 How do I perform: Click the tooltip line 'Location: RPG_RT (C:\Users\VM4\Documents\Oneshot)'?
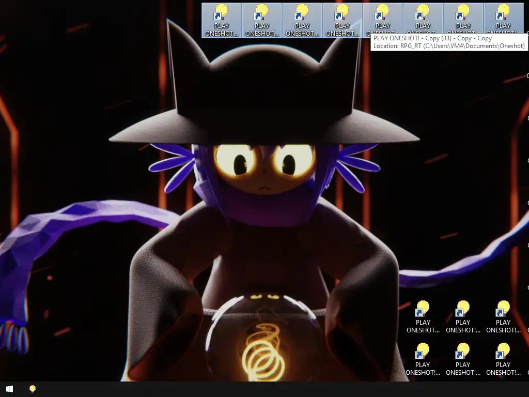coord(449,46)
